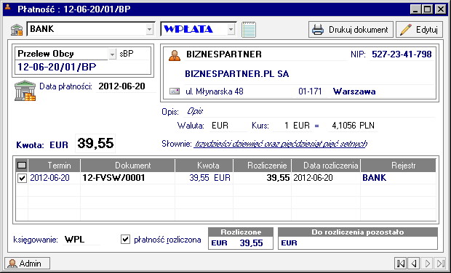Go to the previous record arrow
Viewport: 451px width, 273px height.
tap(414, 264)
